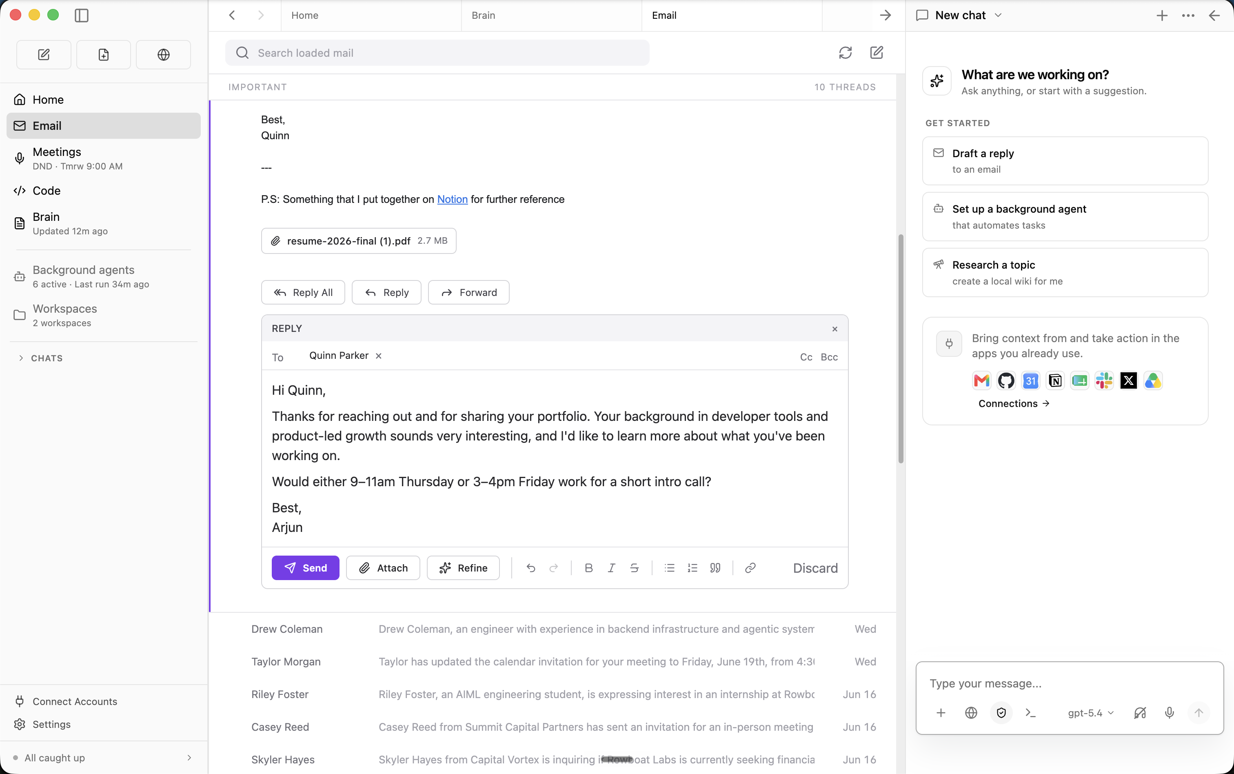The image size is (1234, 774).
Task: Open the Notion connection icon
Action: pos(1055,380)
